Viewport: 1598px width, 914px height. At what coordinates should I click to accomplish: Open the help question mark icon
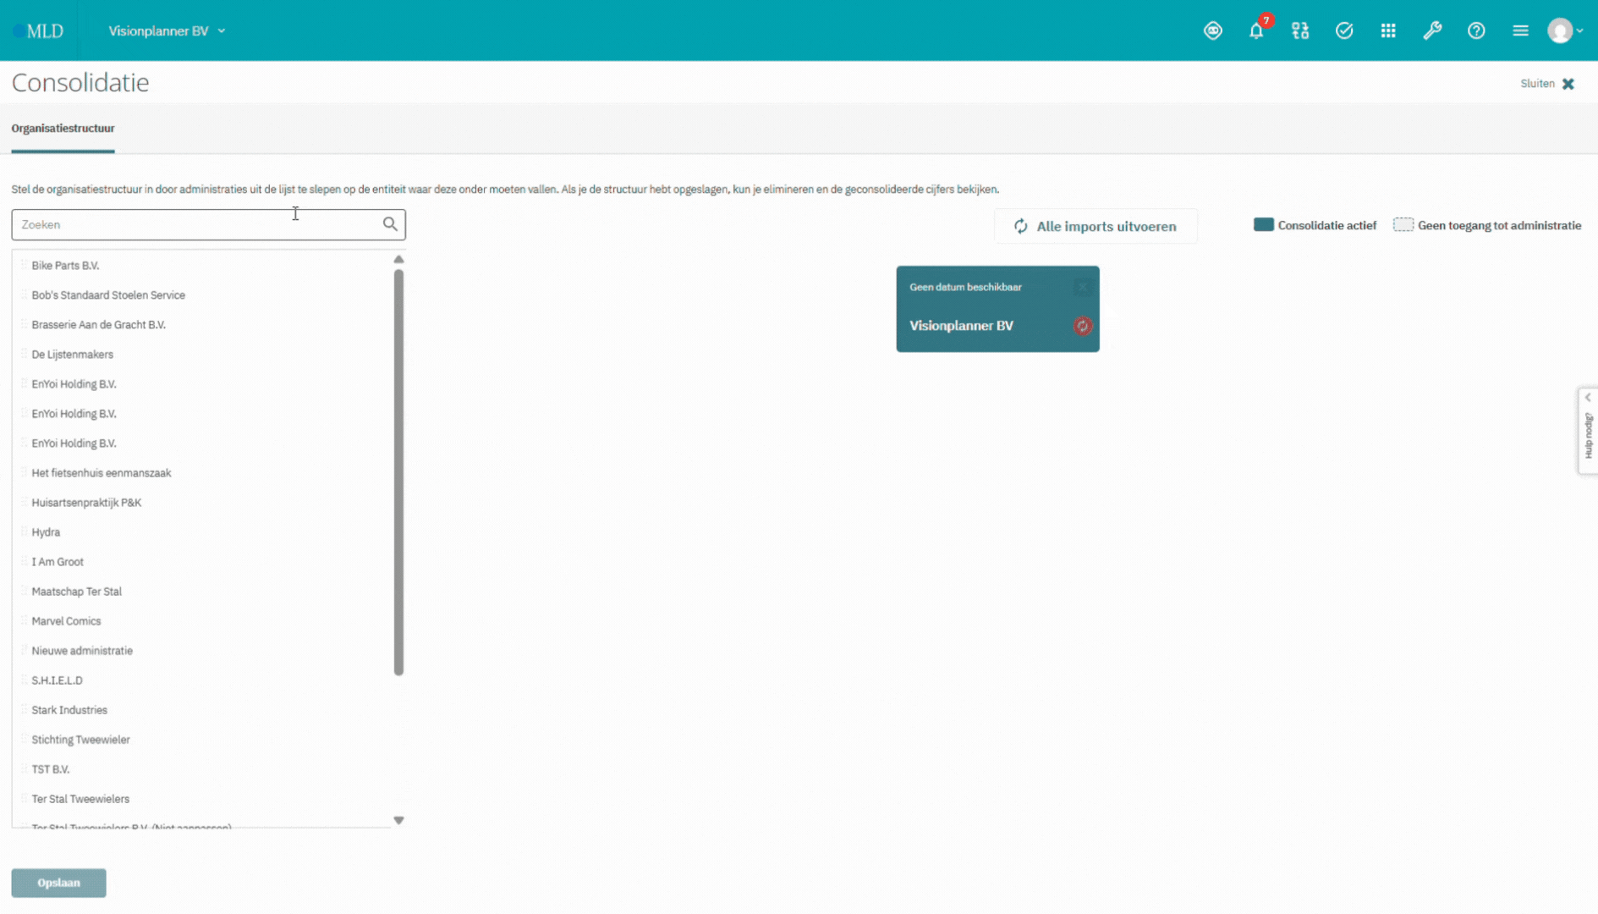[x=1476, y=31]
